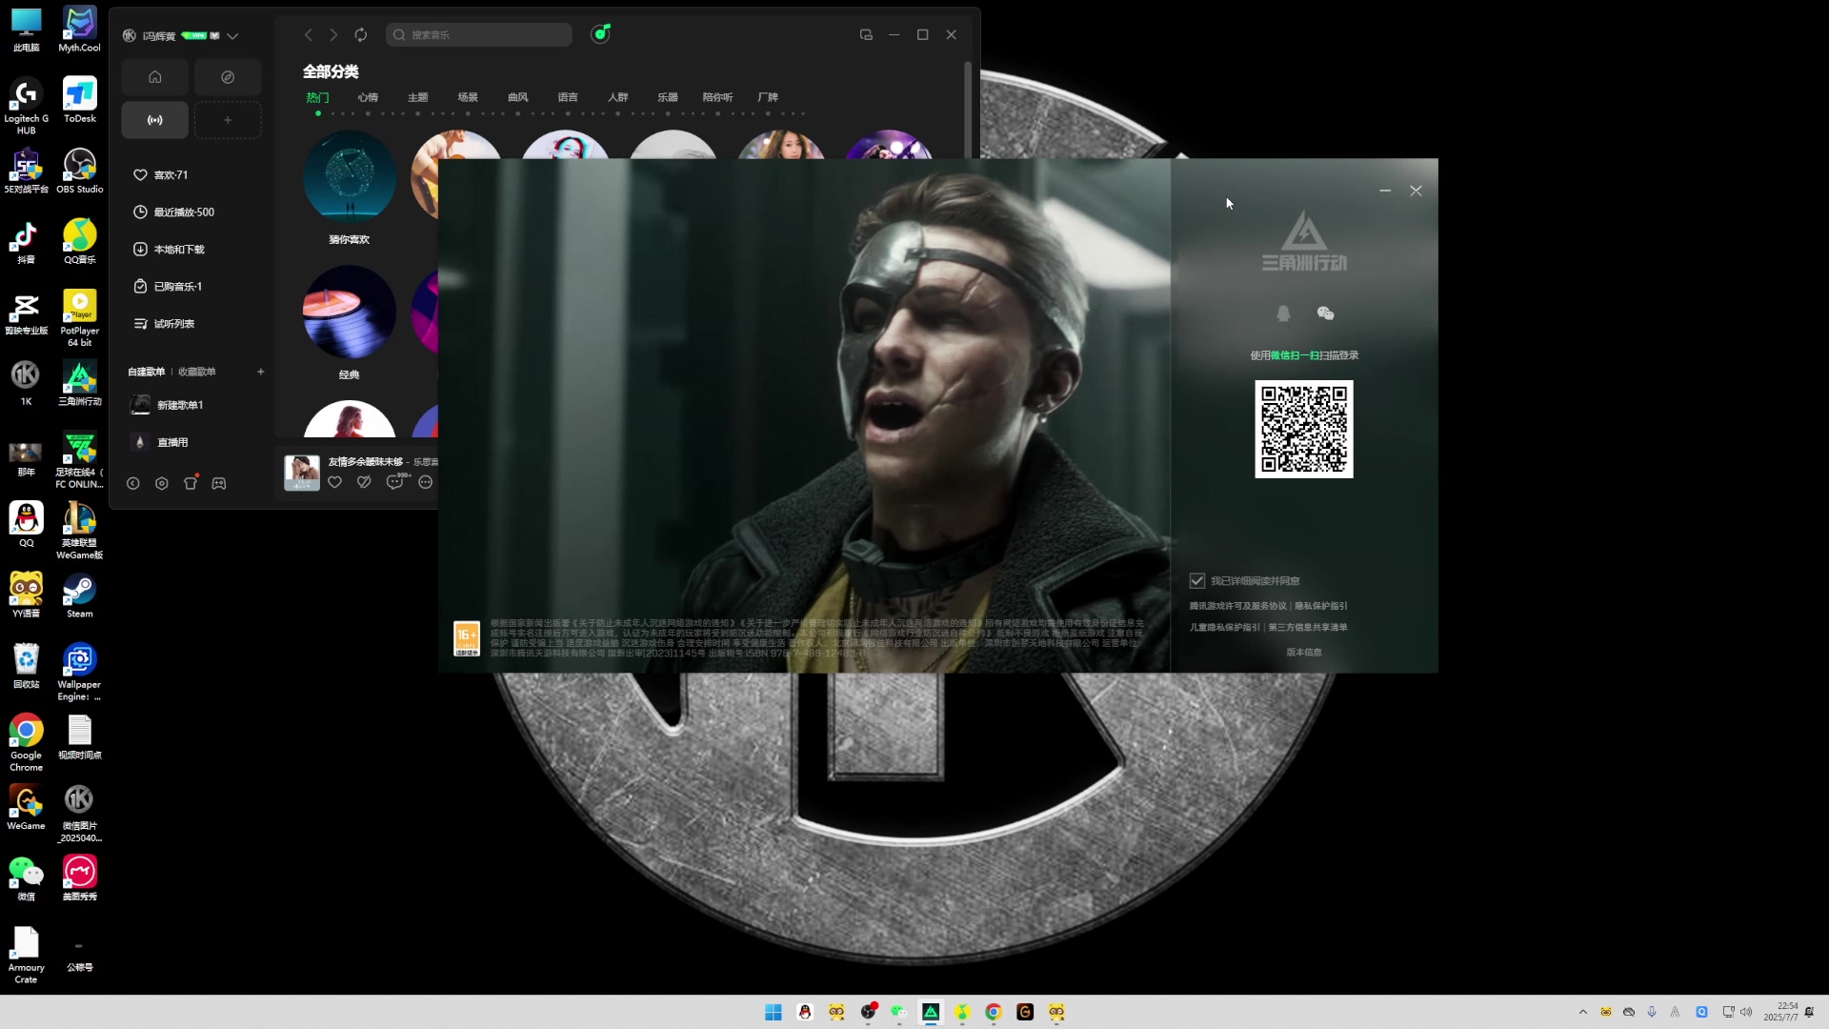Switch QQ Music to mini mode
This screenshot has width=1829, height=1029.
pos(866,35)
